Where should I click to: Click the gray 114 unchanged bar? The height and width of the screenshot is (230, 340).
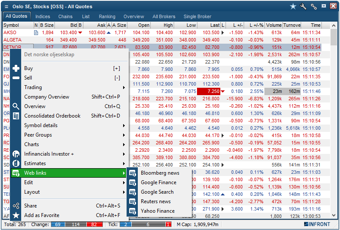click(76, 224)
